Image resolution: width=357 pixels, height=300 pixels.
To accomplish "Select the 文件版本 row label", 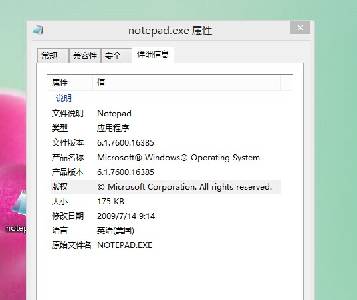I will click(68, 143).
